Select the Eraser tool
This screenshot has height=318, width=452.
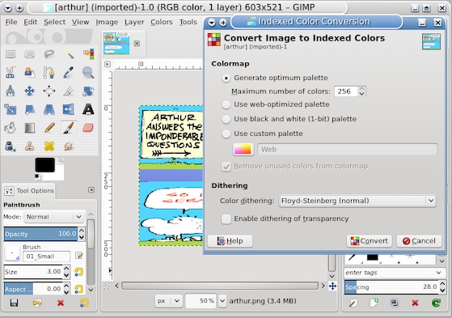88,128
